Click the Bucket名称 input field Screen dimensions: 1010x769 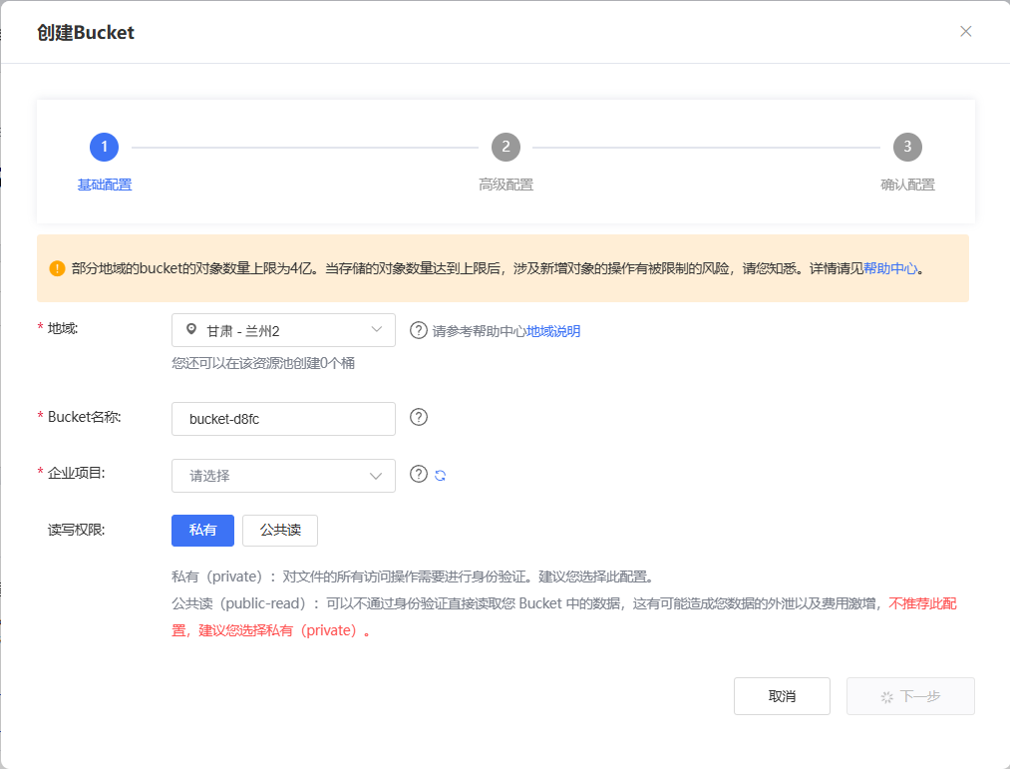pyautogui.click(x=283, y=419)
